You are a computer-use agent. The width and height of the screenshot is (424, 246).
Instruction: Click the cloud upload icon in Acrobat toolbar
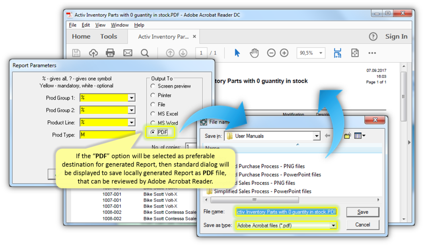coord(93,53)
